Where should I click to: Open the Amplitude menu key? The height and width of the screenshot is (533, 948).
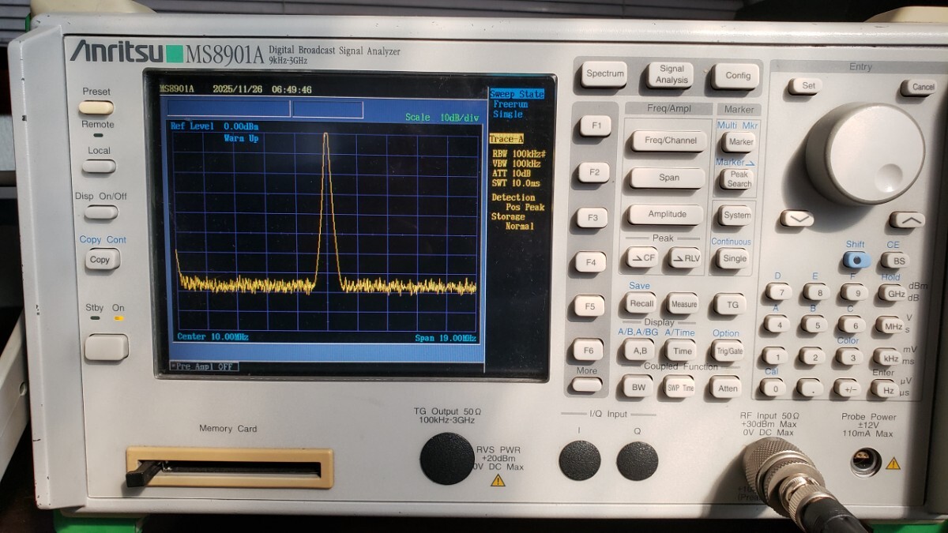[x=667, y=214]
